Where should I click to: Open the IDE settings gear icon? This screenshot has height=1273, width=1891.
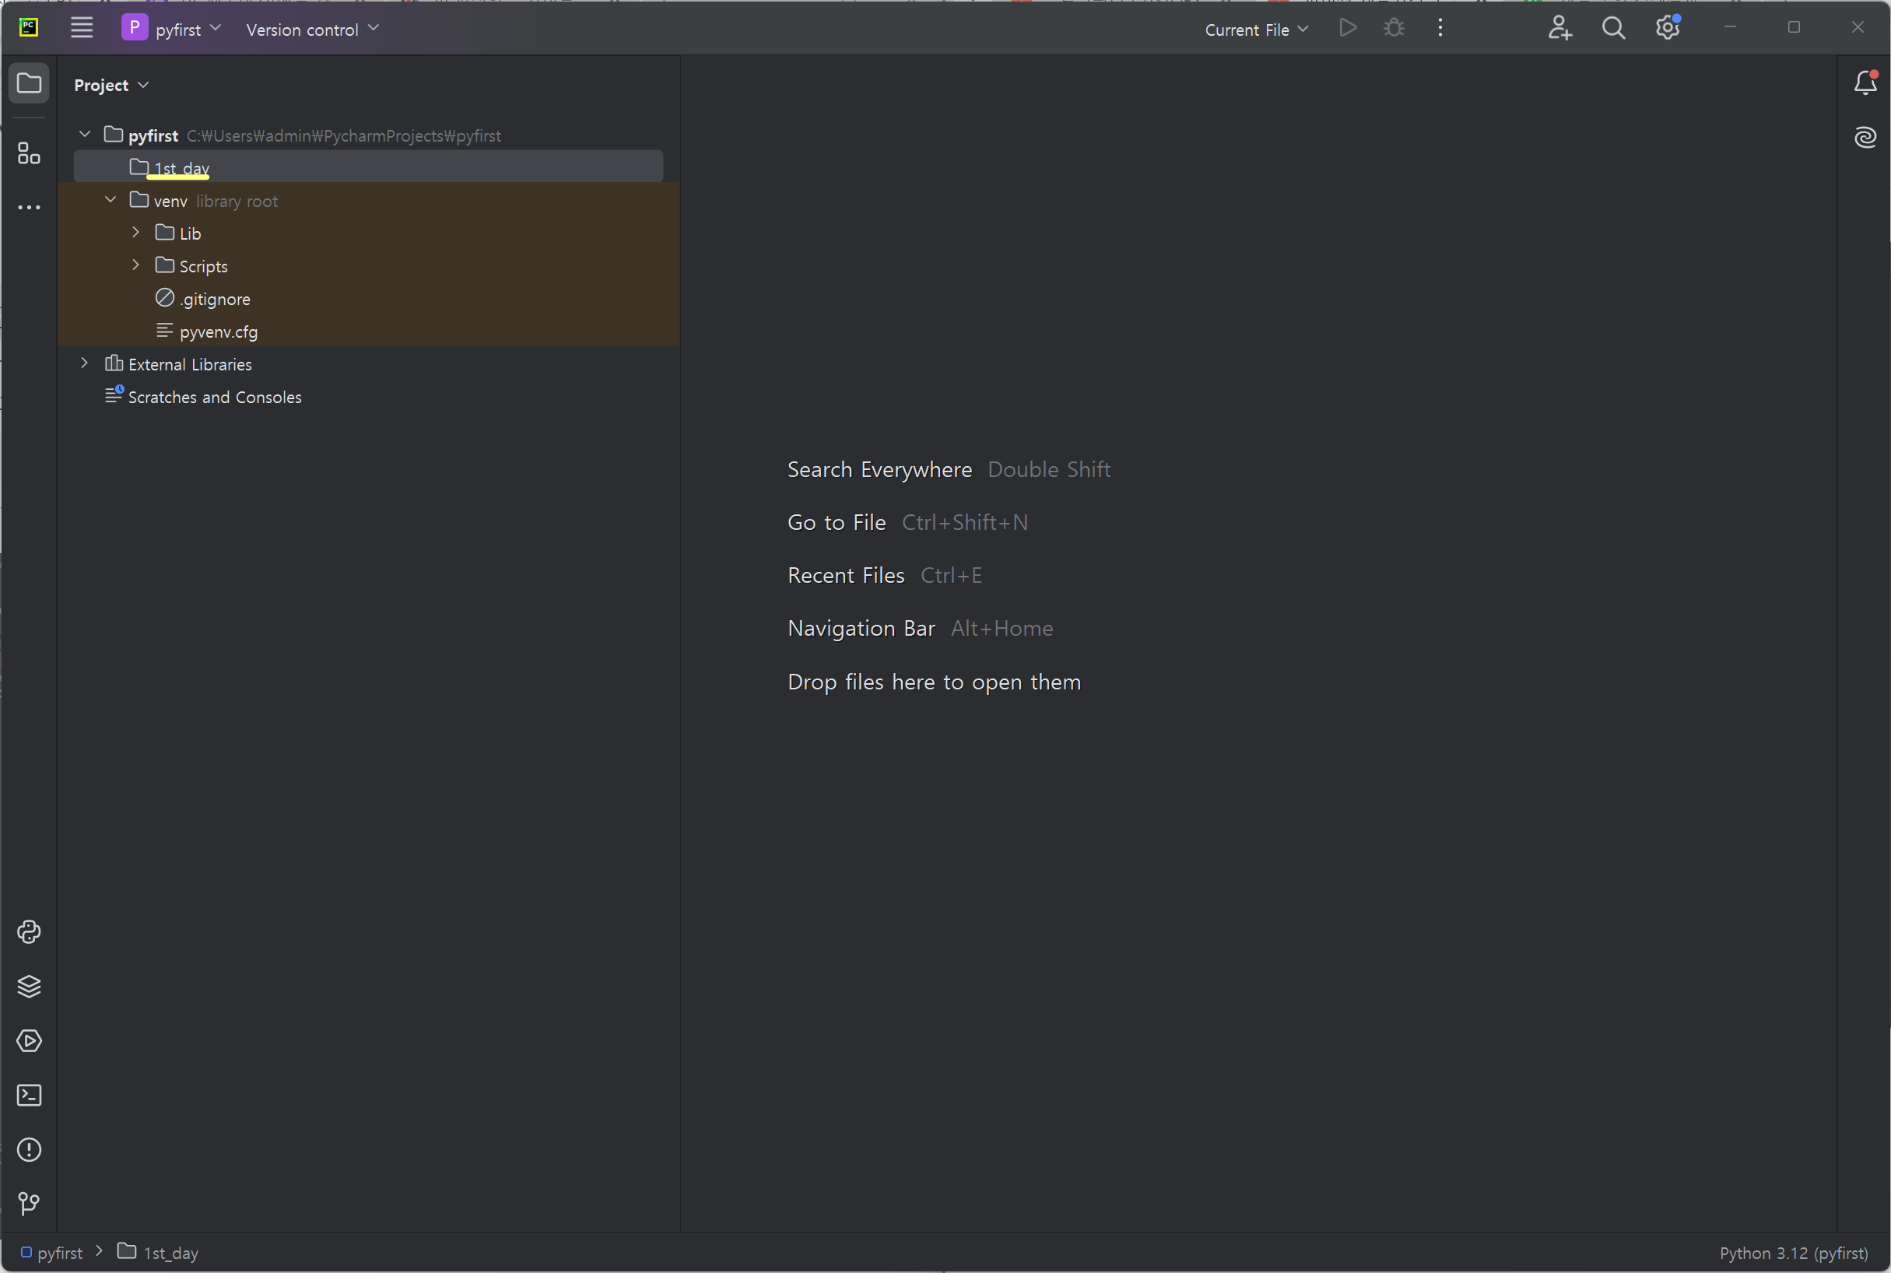[x=1668, y=29]
